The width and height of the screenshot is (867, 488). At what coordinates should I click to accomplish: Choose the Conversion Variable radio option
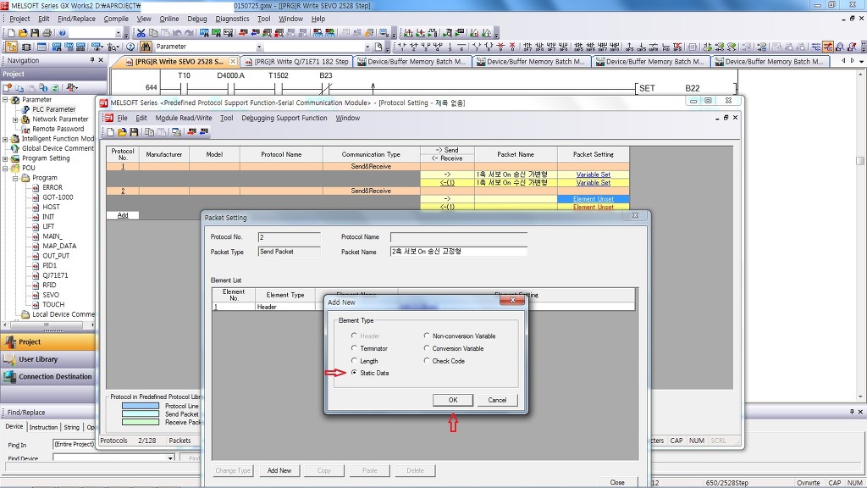pyautogui.click(x=427, y=348)
